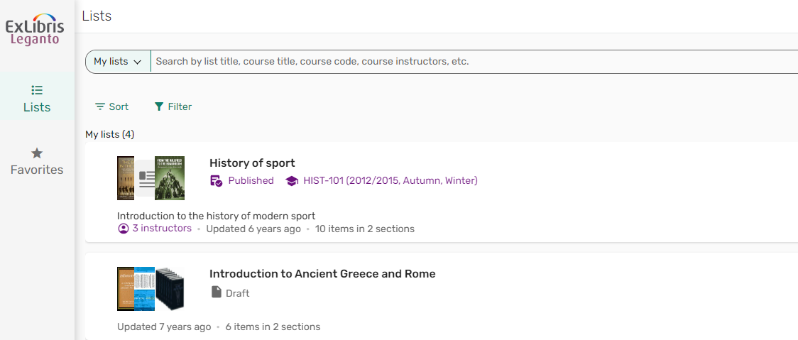Click the Filter funnel icon
Viewport: 798px width, 340px height.
click(x=159, y=106)
